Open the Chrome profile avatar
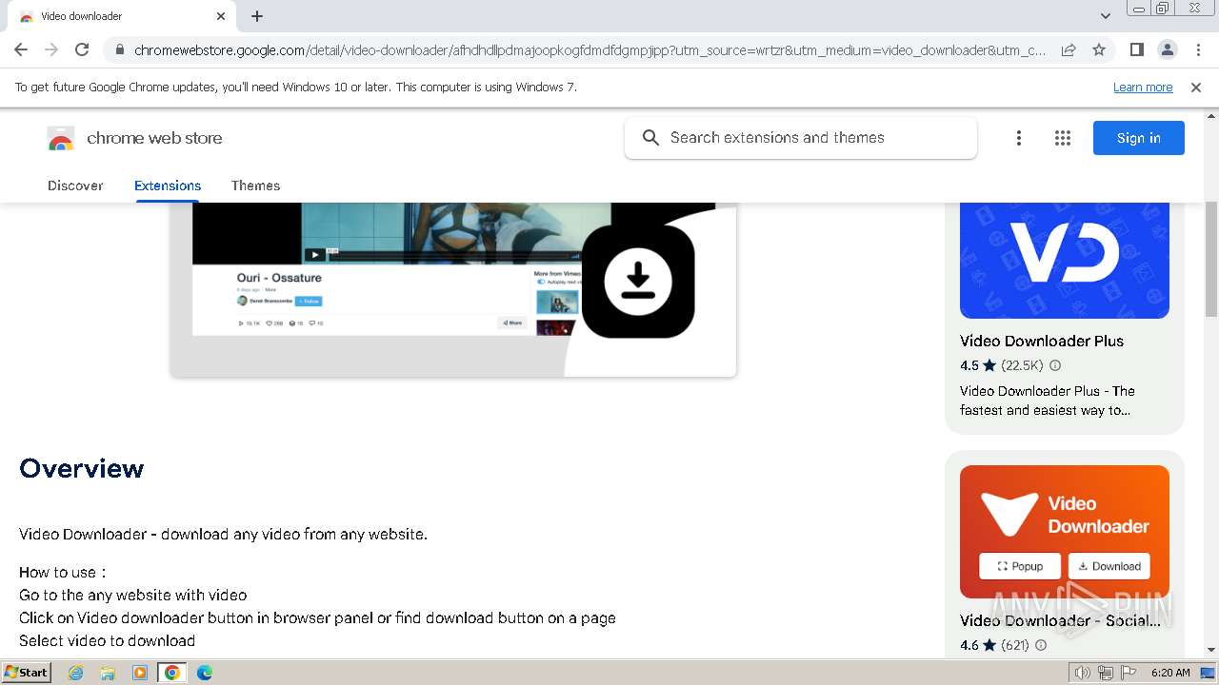Viewport: 1219px width, 685px height. [x=1167, y=49]
